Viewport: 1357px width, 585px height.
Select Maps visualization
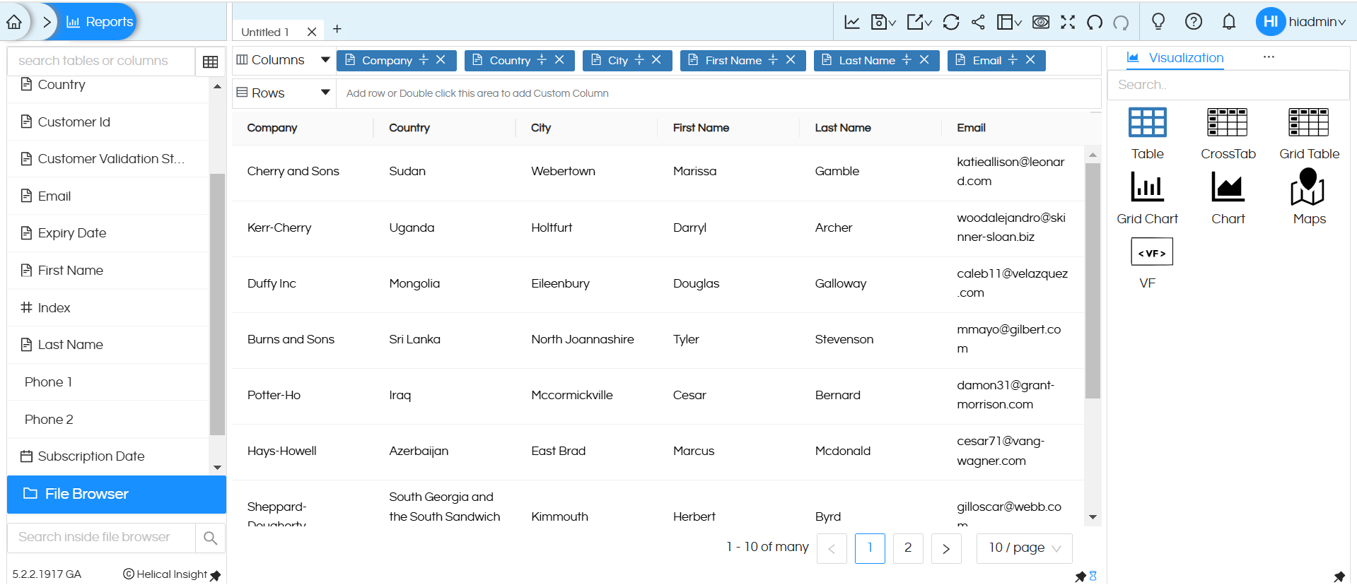tap(1309, 197)
